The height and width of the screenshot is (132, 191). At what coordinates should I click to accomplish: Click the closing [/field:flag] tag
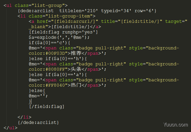(47, 106)
